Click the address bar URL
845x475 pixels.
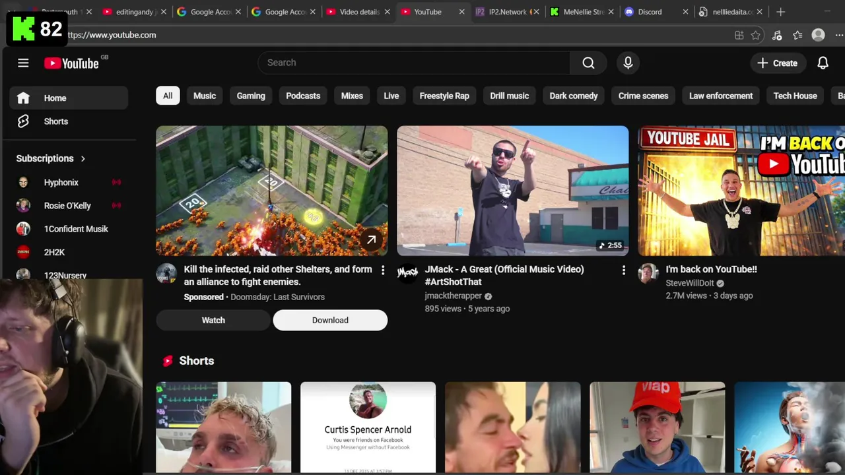point(112,35)
